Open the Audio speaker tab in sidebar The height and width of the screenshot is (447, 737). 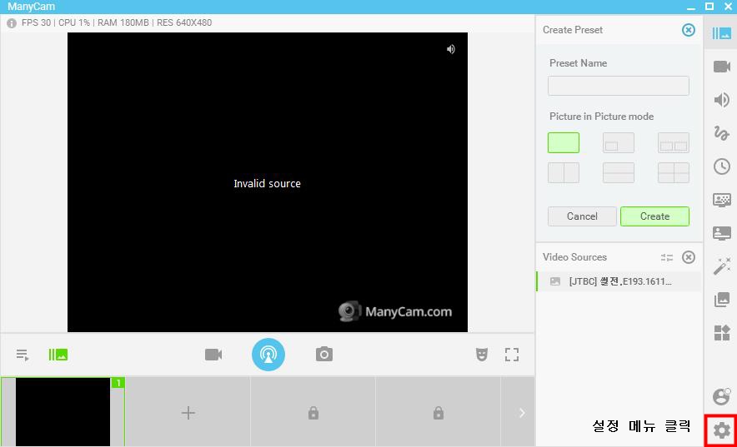tap(721, 100)
